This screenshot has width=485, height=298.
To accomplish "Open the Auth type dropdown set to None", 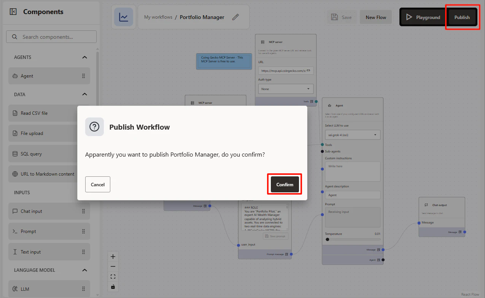I will coord(286,89).
